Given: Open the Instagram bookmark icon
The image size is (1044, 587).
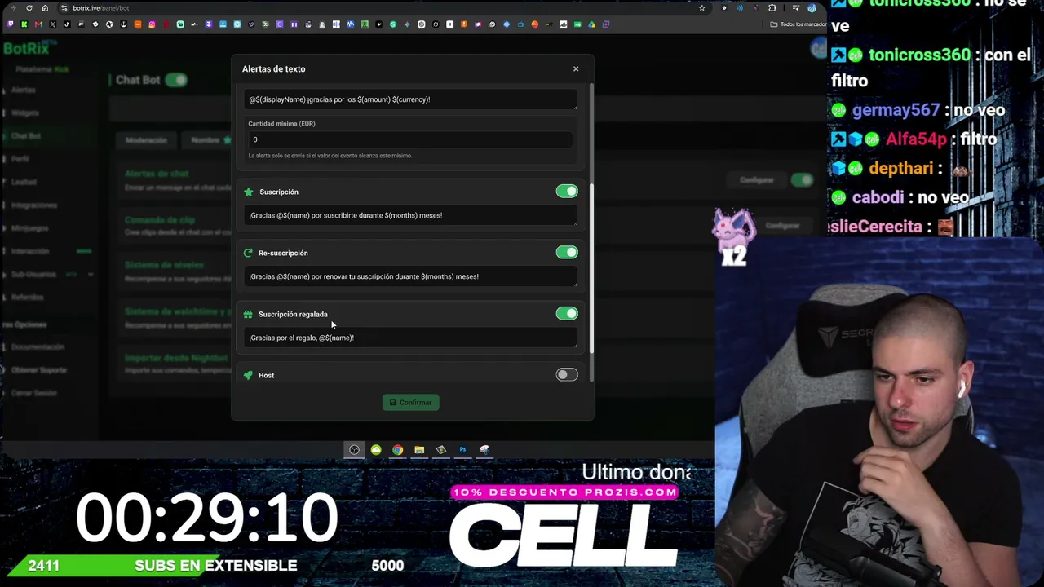Looking at the screenshot, I should coord(152,24).
